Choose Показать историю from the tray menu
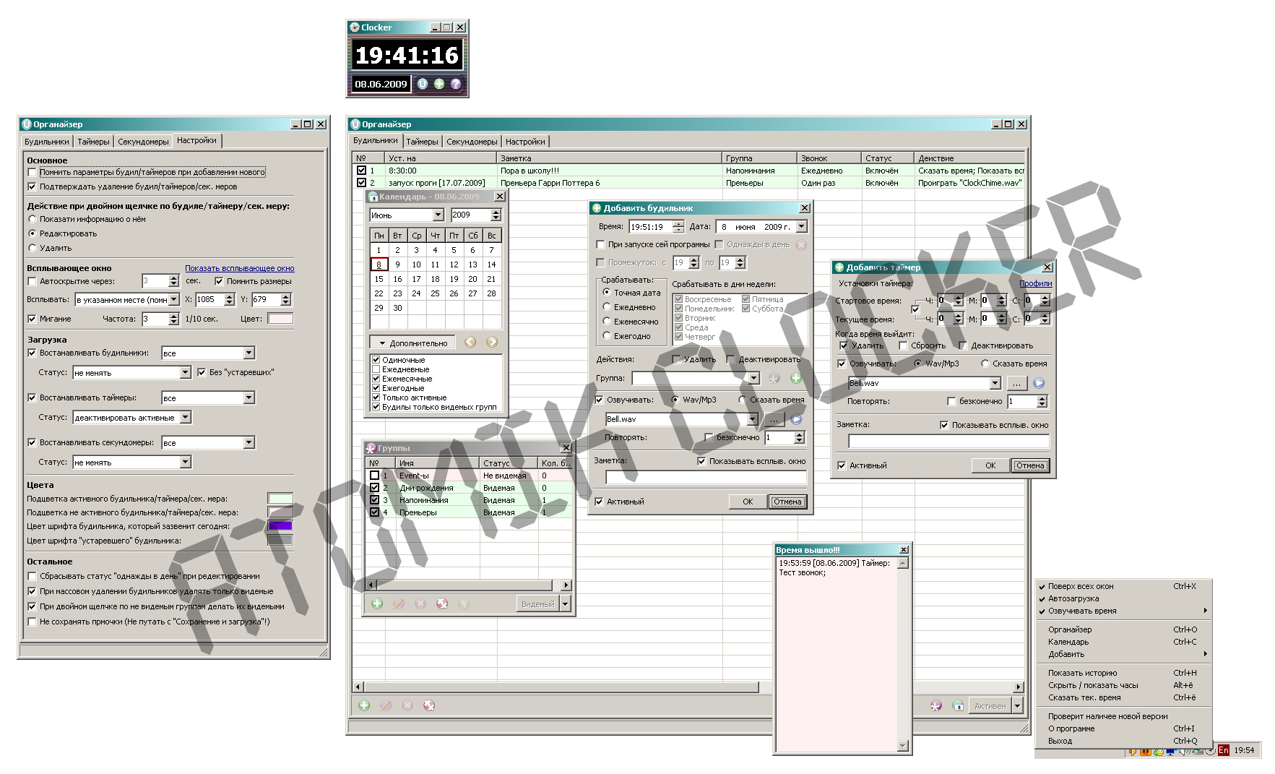Screen dimensions: 1275x774 (1082, 673)
